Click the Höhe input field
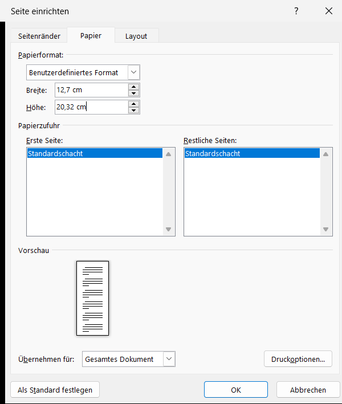Screen dimensions: 342x404 pos(92,107)
